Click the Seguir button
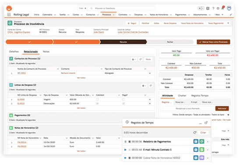 click(132, 23)
